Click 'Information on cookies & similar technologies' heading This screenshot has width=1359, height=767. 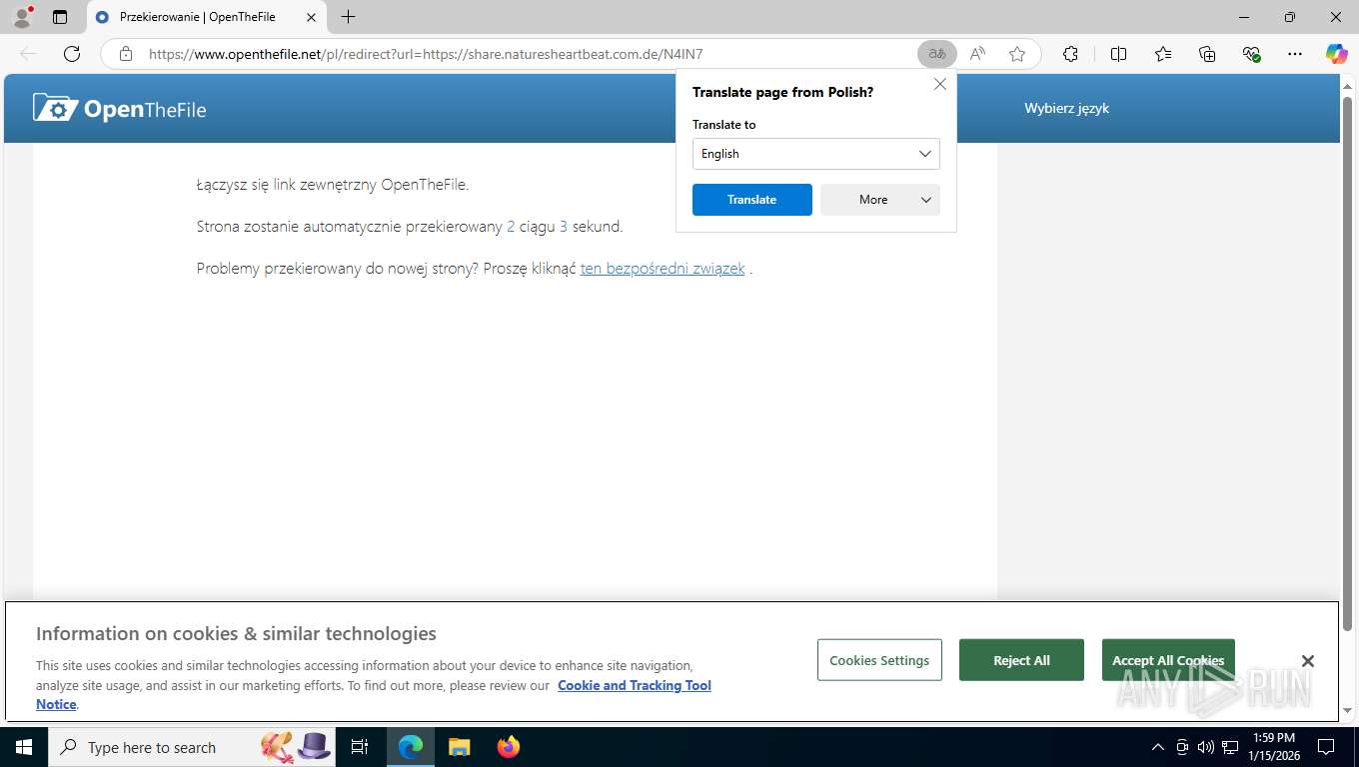(236, 633)
